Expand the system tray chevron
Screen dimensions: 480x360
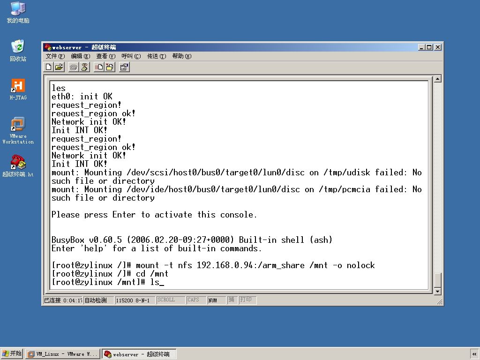474,354
